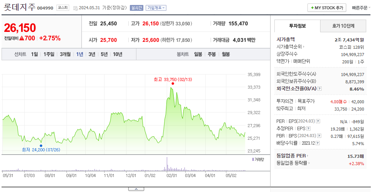Click the stock code 004990

[x=45, y=8]
